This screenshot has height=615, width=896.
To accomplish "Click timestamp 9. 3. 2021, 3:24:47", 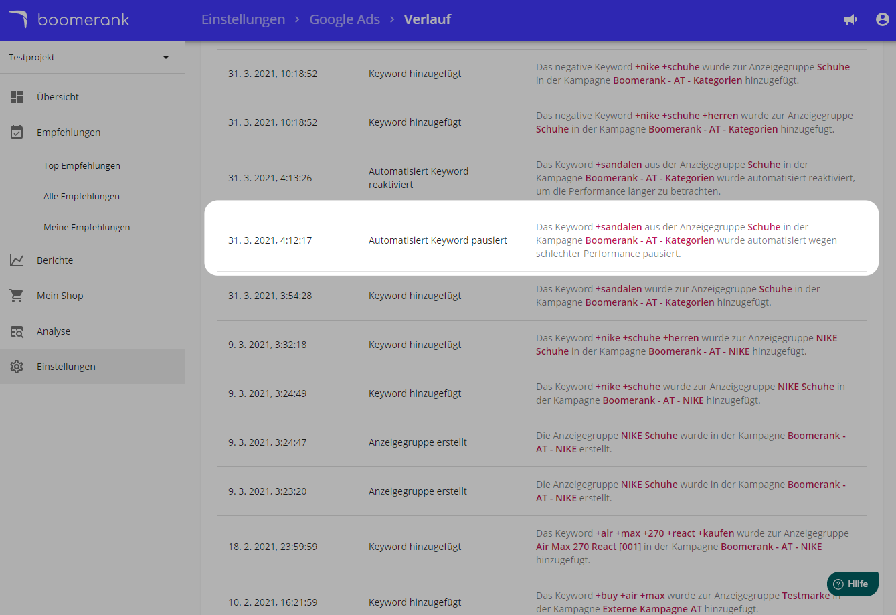I will pos(267,442).
